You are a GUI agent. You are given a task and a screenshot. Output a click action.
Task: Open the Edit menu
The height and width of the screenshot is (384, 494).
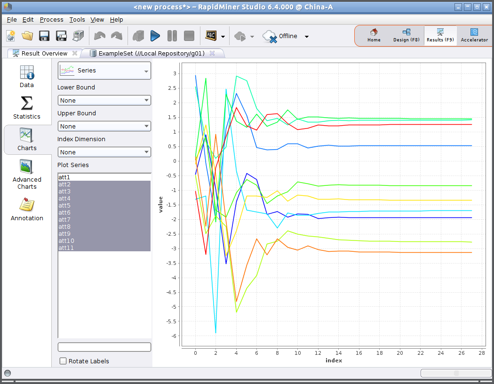point(28,20)
